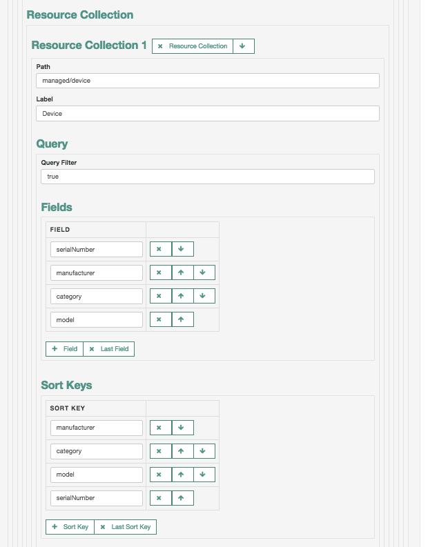Click the Label field containing Device
Image resolution: width=428 pixels, height=547 pixels.
click(208, 113)
